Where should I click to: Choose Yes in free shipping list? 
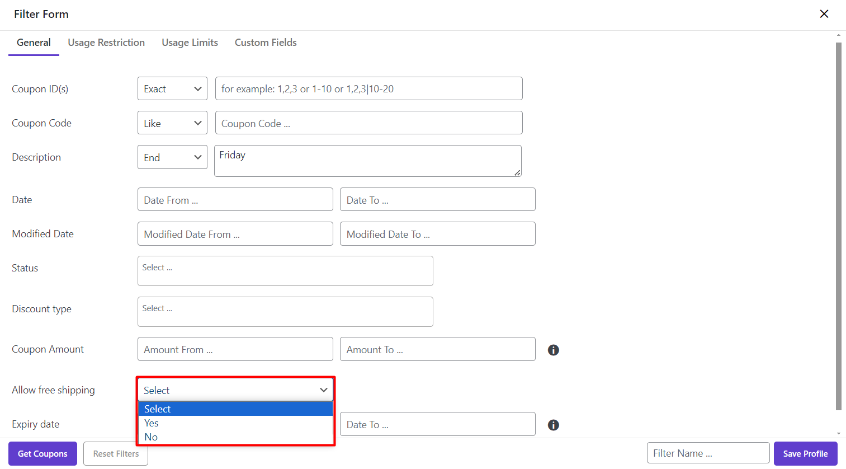152,423
